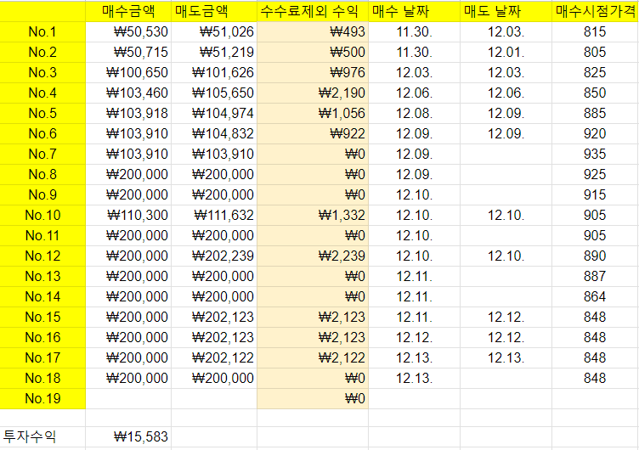
Task: Select row label No.14
Action: point(42,296)
